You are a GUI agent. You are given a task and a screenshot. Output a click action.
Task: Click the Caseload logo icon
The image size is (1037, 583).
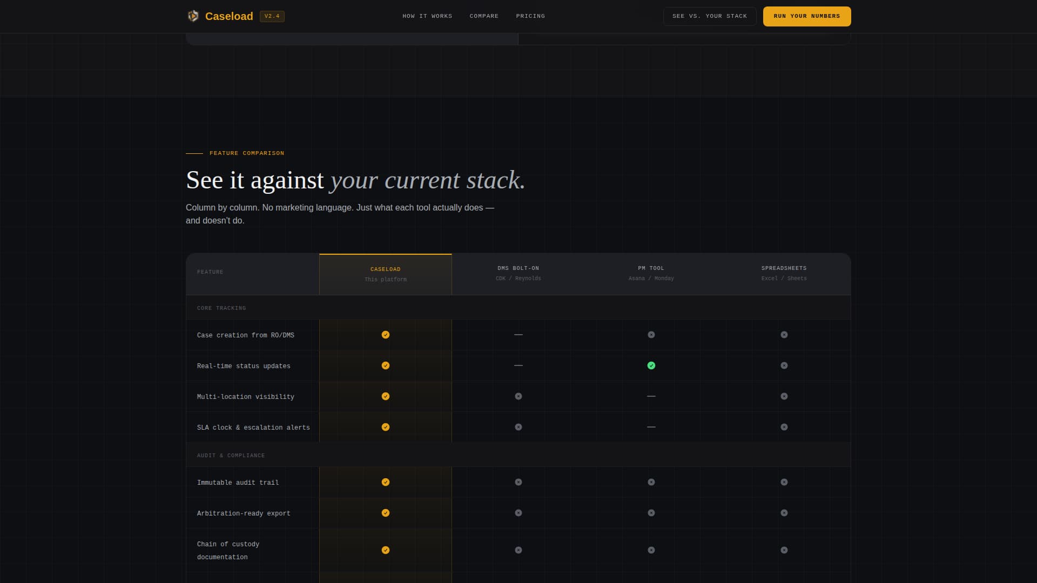[x=193, y=16]
